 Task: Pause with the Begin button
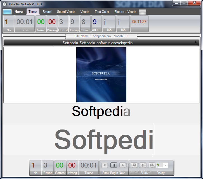pyautogui.click(x=114, y=165)
